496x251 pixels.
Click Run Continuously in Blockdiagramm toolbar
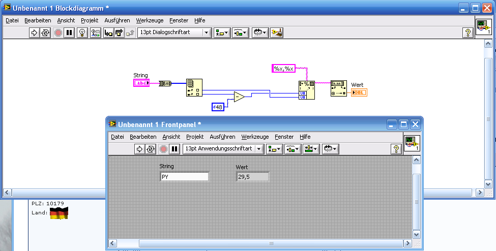45,33
